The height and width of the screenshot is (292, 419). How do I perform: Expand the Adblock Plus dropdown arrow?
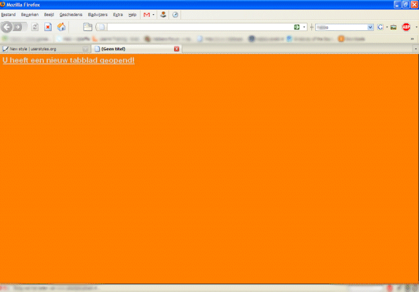pyautogui.click(x=416, y=27)
